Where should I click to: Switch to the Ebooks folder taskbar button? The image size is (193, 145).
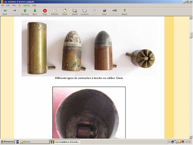coord(34,142)
